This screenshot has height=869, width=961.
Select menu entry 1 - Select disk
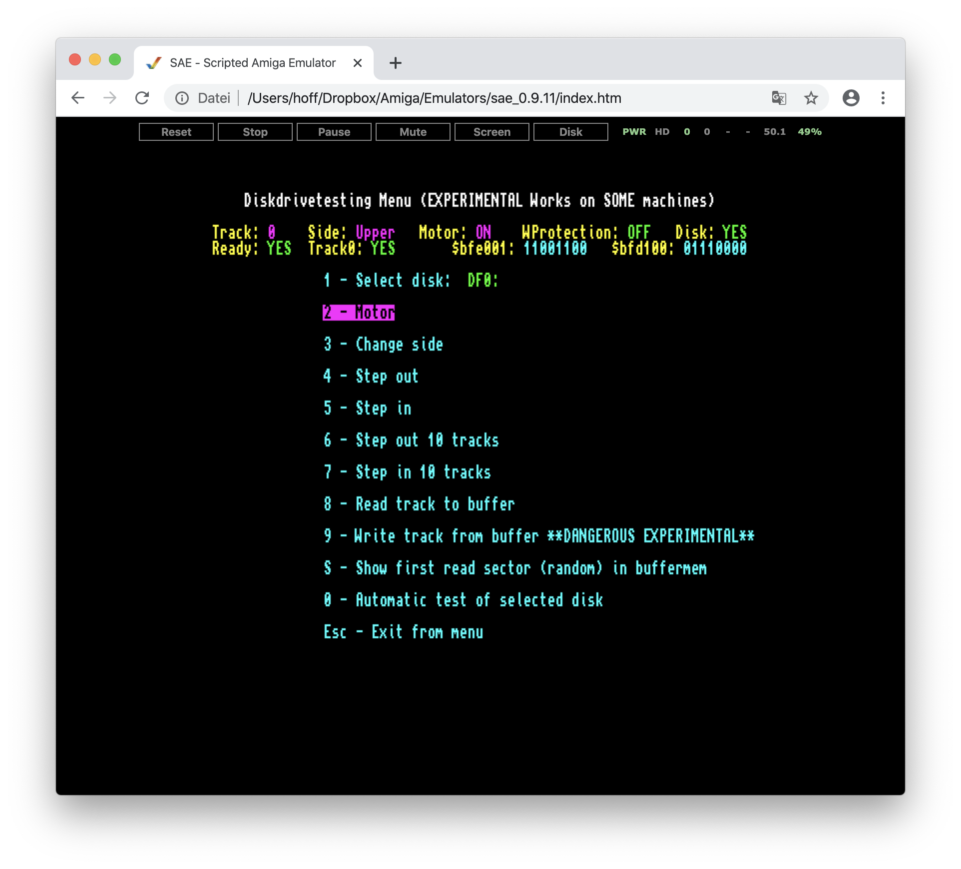click(411, 280)
